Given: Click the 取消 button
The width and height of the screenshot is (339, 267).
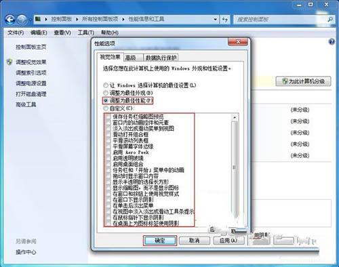Looking at the screenshot, I should coord(195,241).
